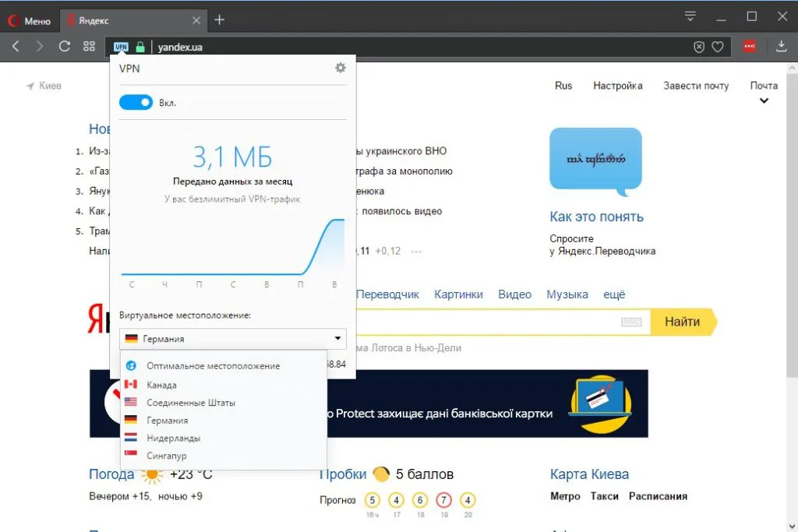Click Завести почту link
The height and width of the screenshot is (532, 798).
pos(696,86)
